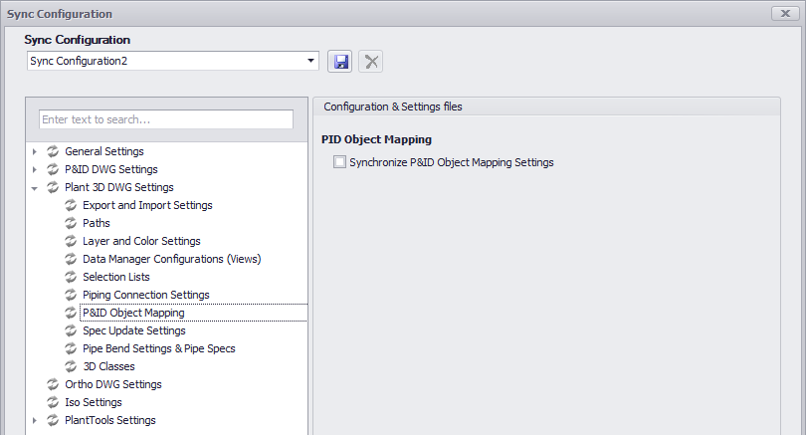Open Spec Update Settings

click(x=134, y=330)
